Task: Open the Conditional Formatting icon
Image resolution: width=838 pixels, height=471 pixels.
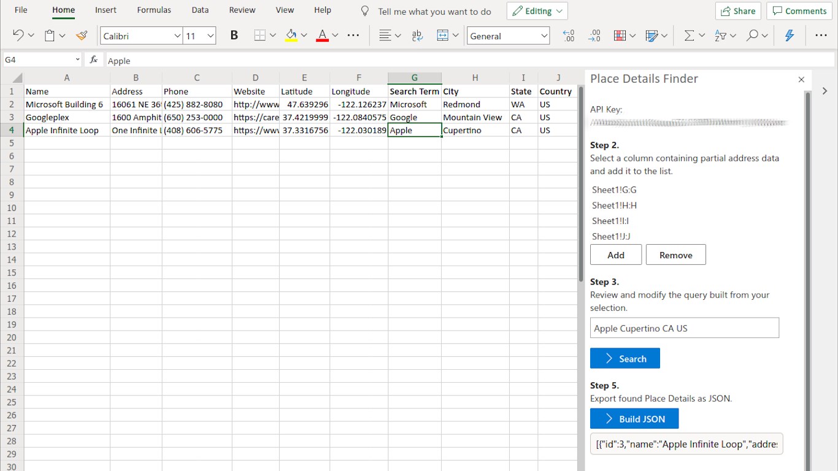Action: [620, 36]
